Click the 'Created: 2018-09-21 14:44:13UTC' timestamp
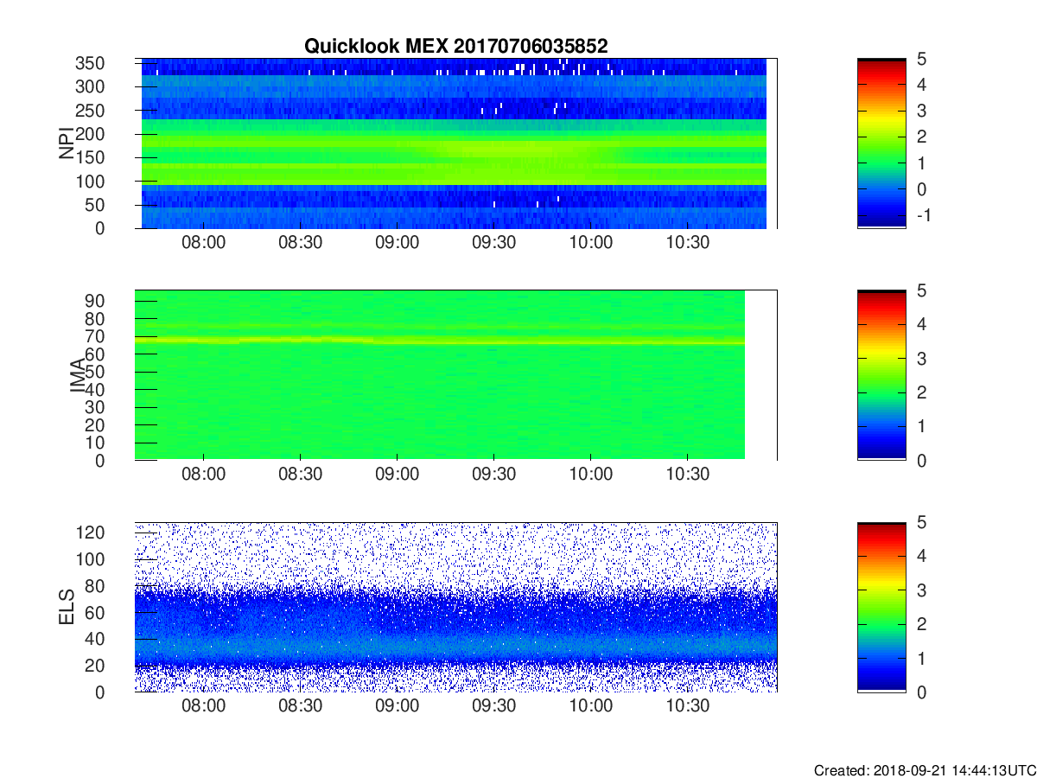This screenshot has height=778, width=1037. [x=925, y=770]
